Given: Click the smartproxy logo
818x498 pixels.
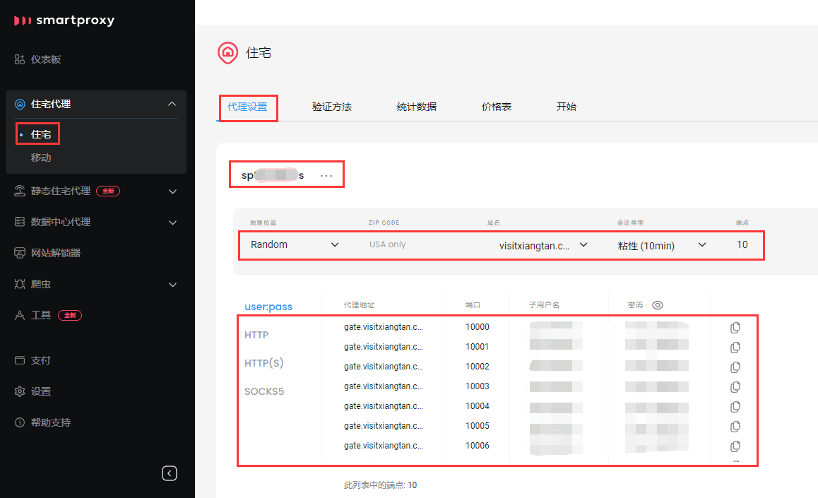Looking at the screenshot, I should pyautogui.click(x=64, y=20).
